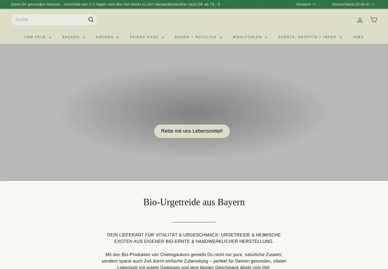Click the DEIN LIEFERANT FÜR VITALITÄT text

click(x=194, y=238)
